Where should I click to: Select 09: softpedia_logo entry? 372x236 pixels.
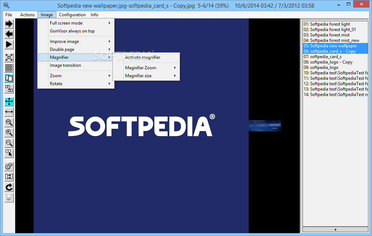[x=335, y=68]
